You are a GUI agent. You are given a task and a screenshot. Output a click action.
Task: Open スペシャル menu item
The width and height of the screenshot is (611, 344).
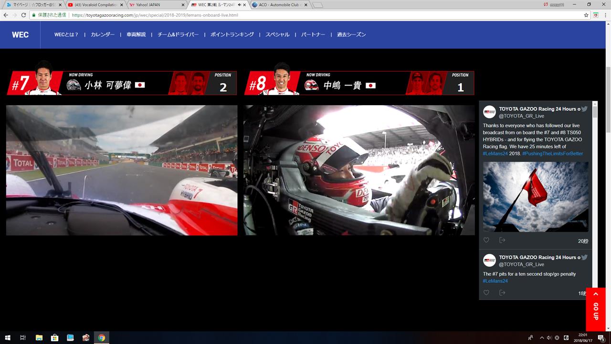click(x=277, y=34)
